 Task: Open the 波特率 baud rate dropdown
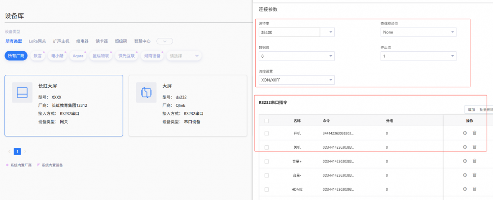pyautogui.click(x=327, y=32)
